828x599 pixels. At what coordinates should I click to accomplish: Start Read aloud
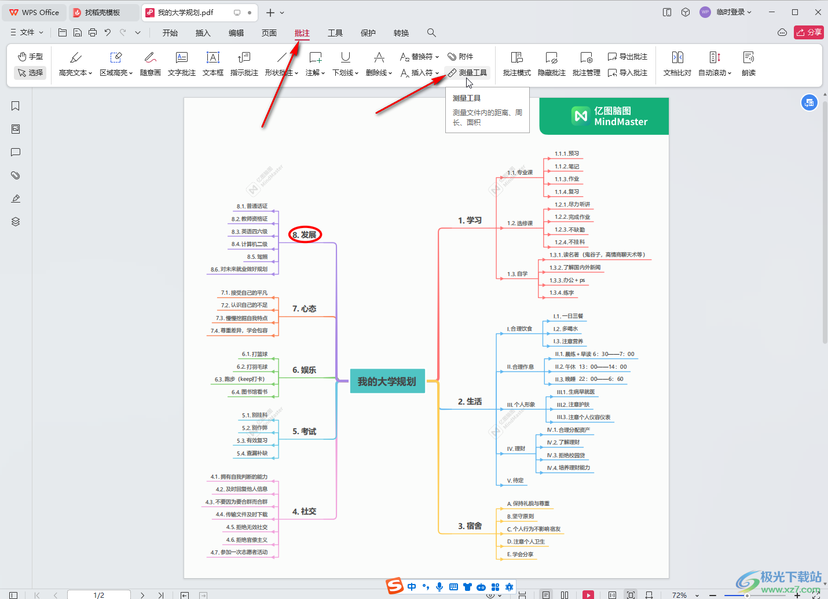coord(749,64)
